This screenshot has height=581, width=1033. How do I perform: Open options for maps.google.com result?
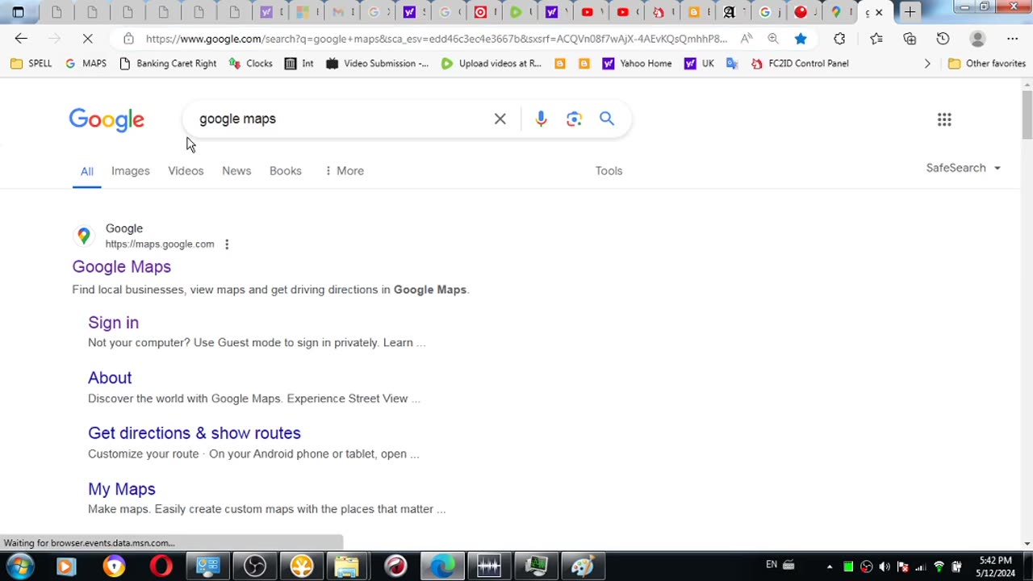coord(227,245)
